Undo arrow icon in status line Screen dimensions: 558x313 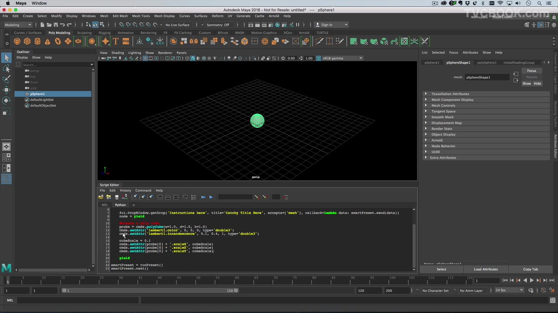(x=62, y=25)
